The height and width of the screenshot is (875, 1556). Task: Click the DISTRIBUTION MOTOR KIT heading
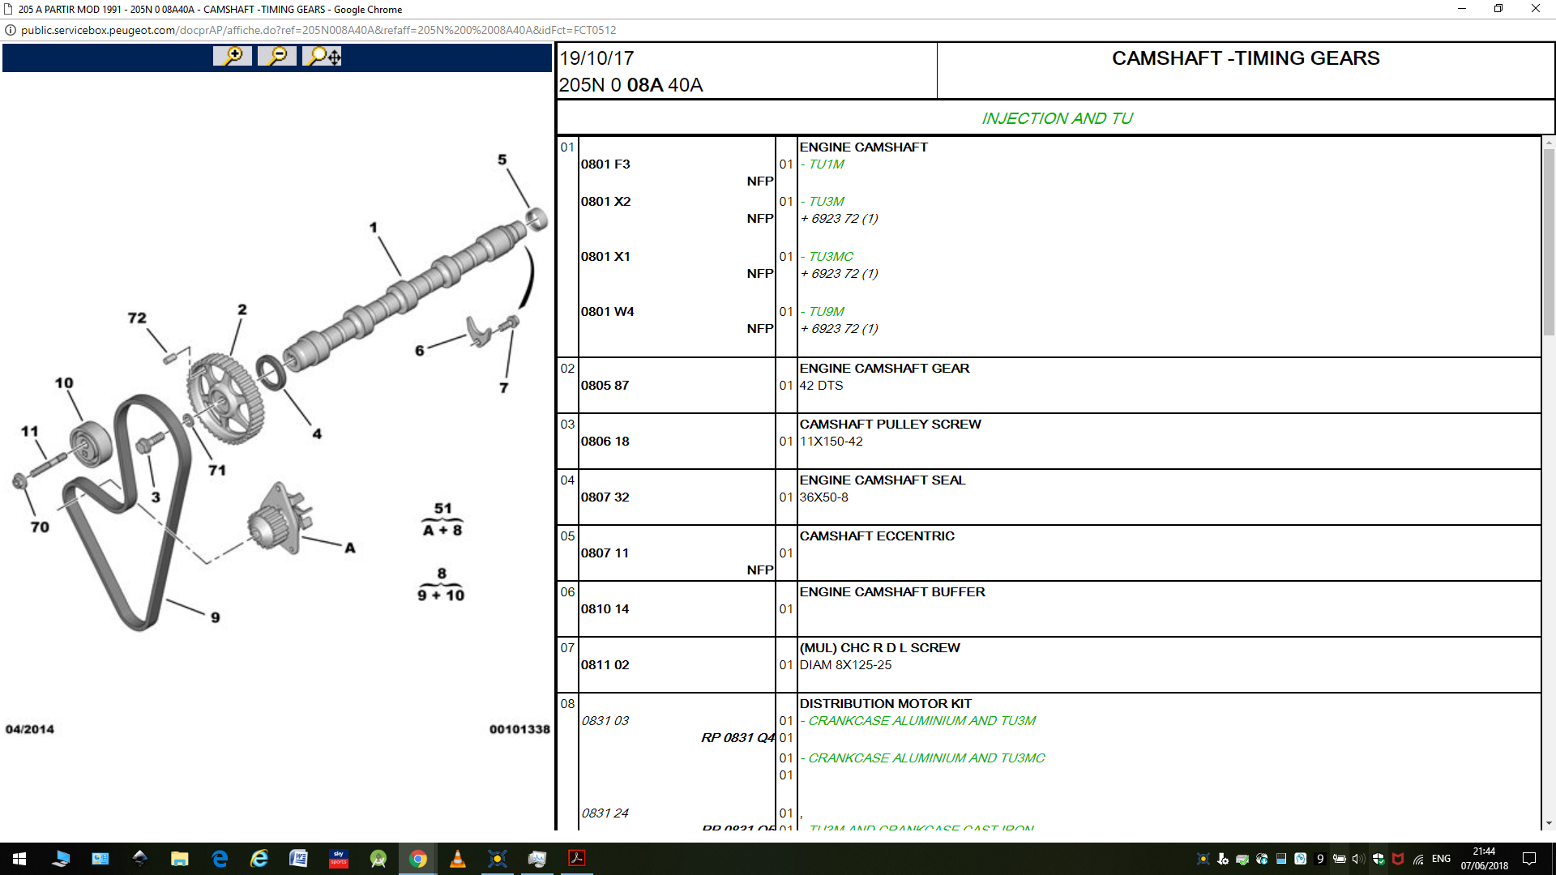[885, 704]
